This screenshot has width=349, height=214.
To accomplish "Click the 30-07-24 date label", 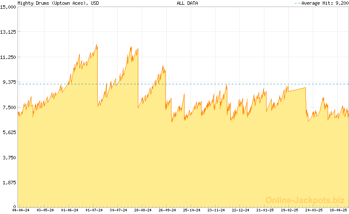I will coord(119,211).
